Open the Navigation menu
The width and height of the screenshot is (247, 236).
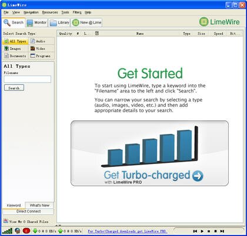pyautogui.click(x=31, y=12)
